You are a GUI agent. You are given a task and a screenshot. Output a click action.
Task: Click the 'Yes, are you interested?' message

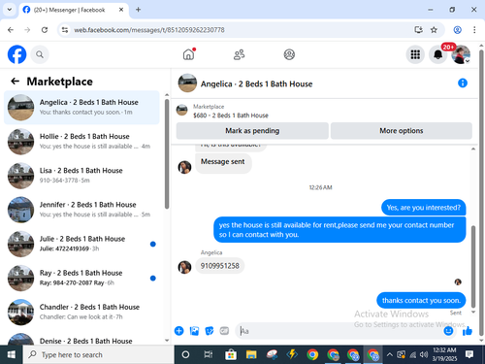[x=424, y=208]
